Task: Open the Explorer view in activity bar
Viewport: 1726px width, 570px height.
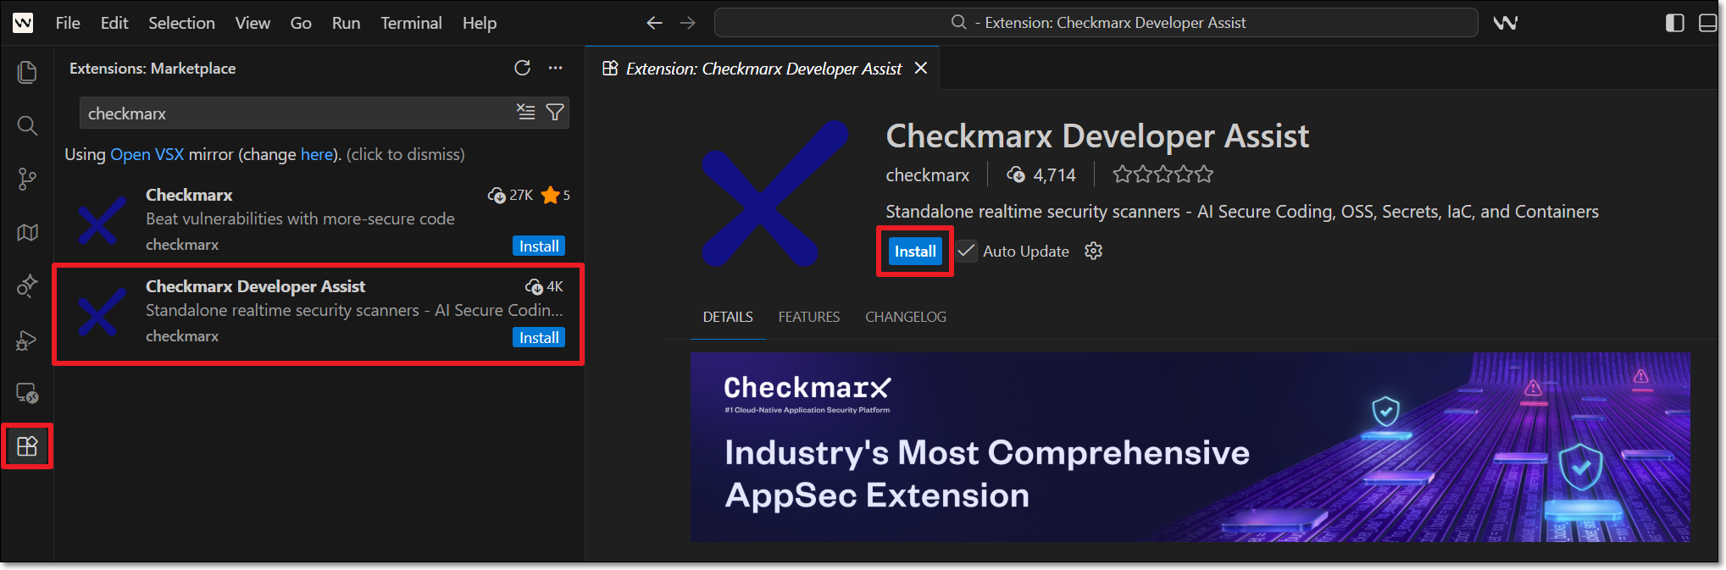Action: tap(27, 73)
